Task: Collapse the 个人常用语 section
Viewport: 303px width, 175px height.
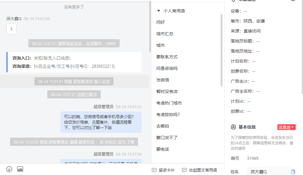Action: click(x=159, y=11)
